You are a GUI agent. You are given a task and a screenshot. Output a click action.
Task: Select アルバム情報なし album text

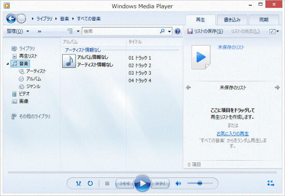coord(93,57)
